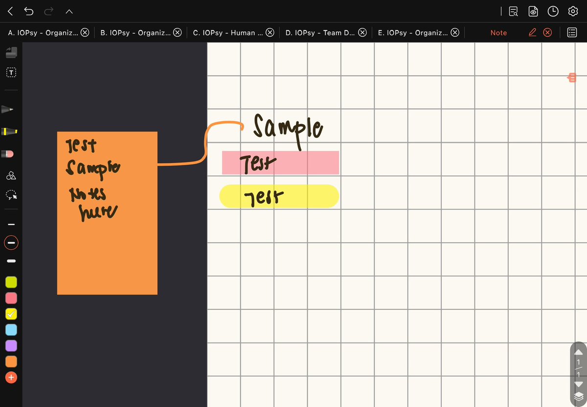
Task: Select the shapes tool
Action: [x=11, y=175]
